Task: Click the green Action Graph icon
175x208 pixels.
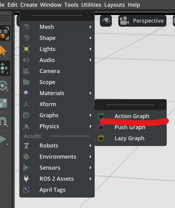Action: (101, 116)
